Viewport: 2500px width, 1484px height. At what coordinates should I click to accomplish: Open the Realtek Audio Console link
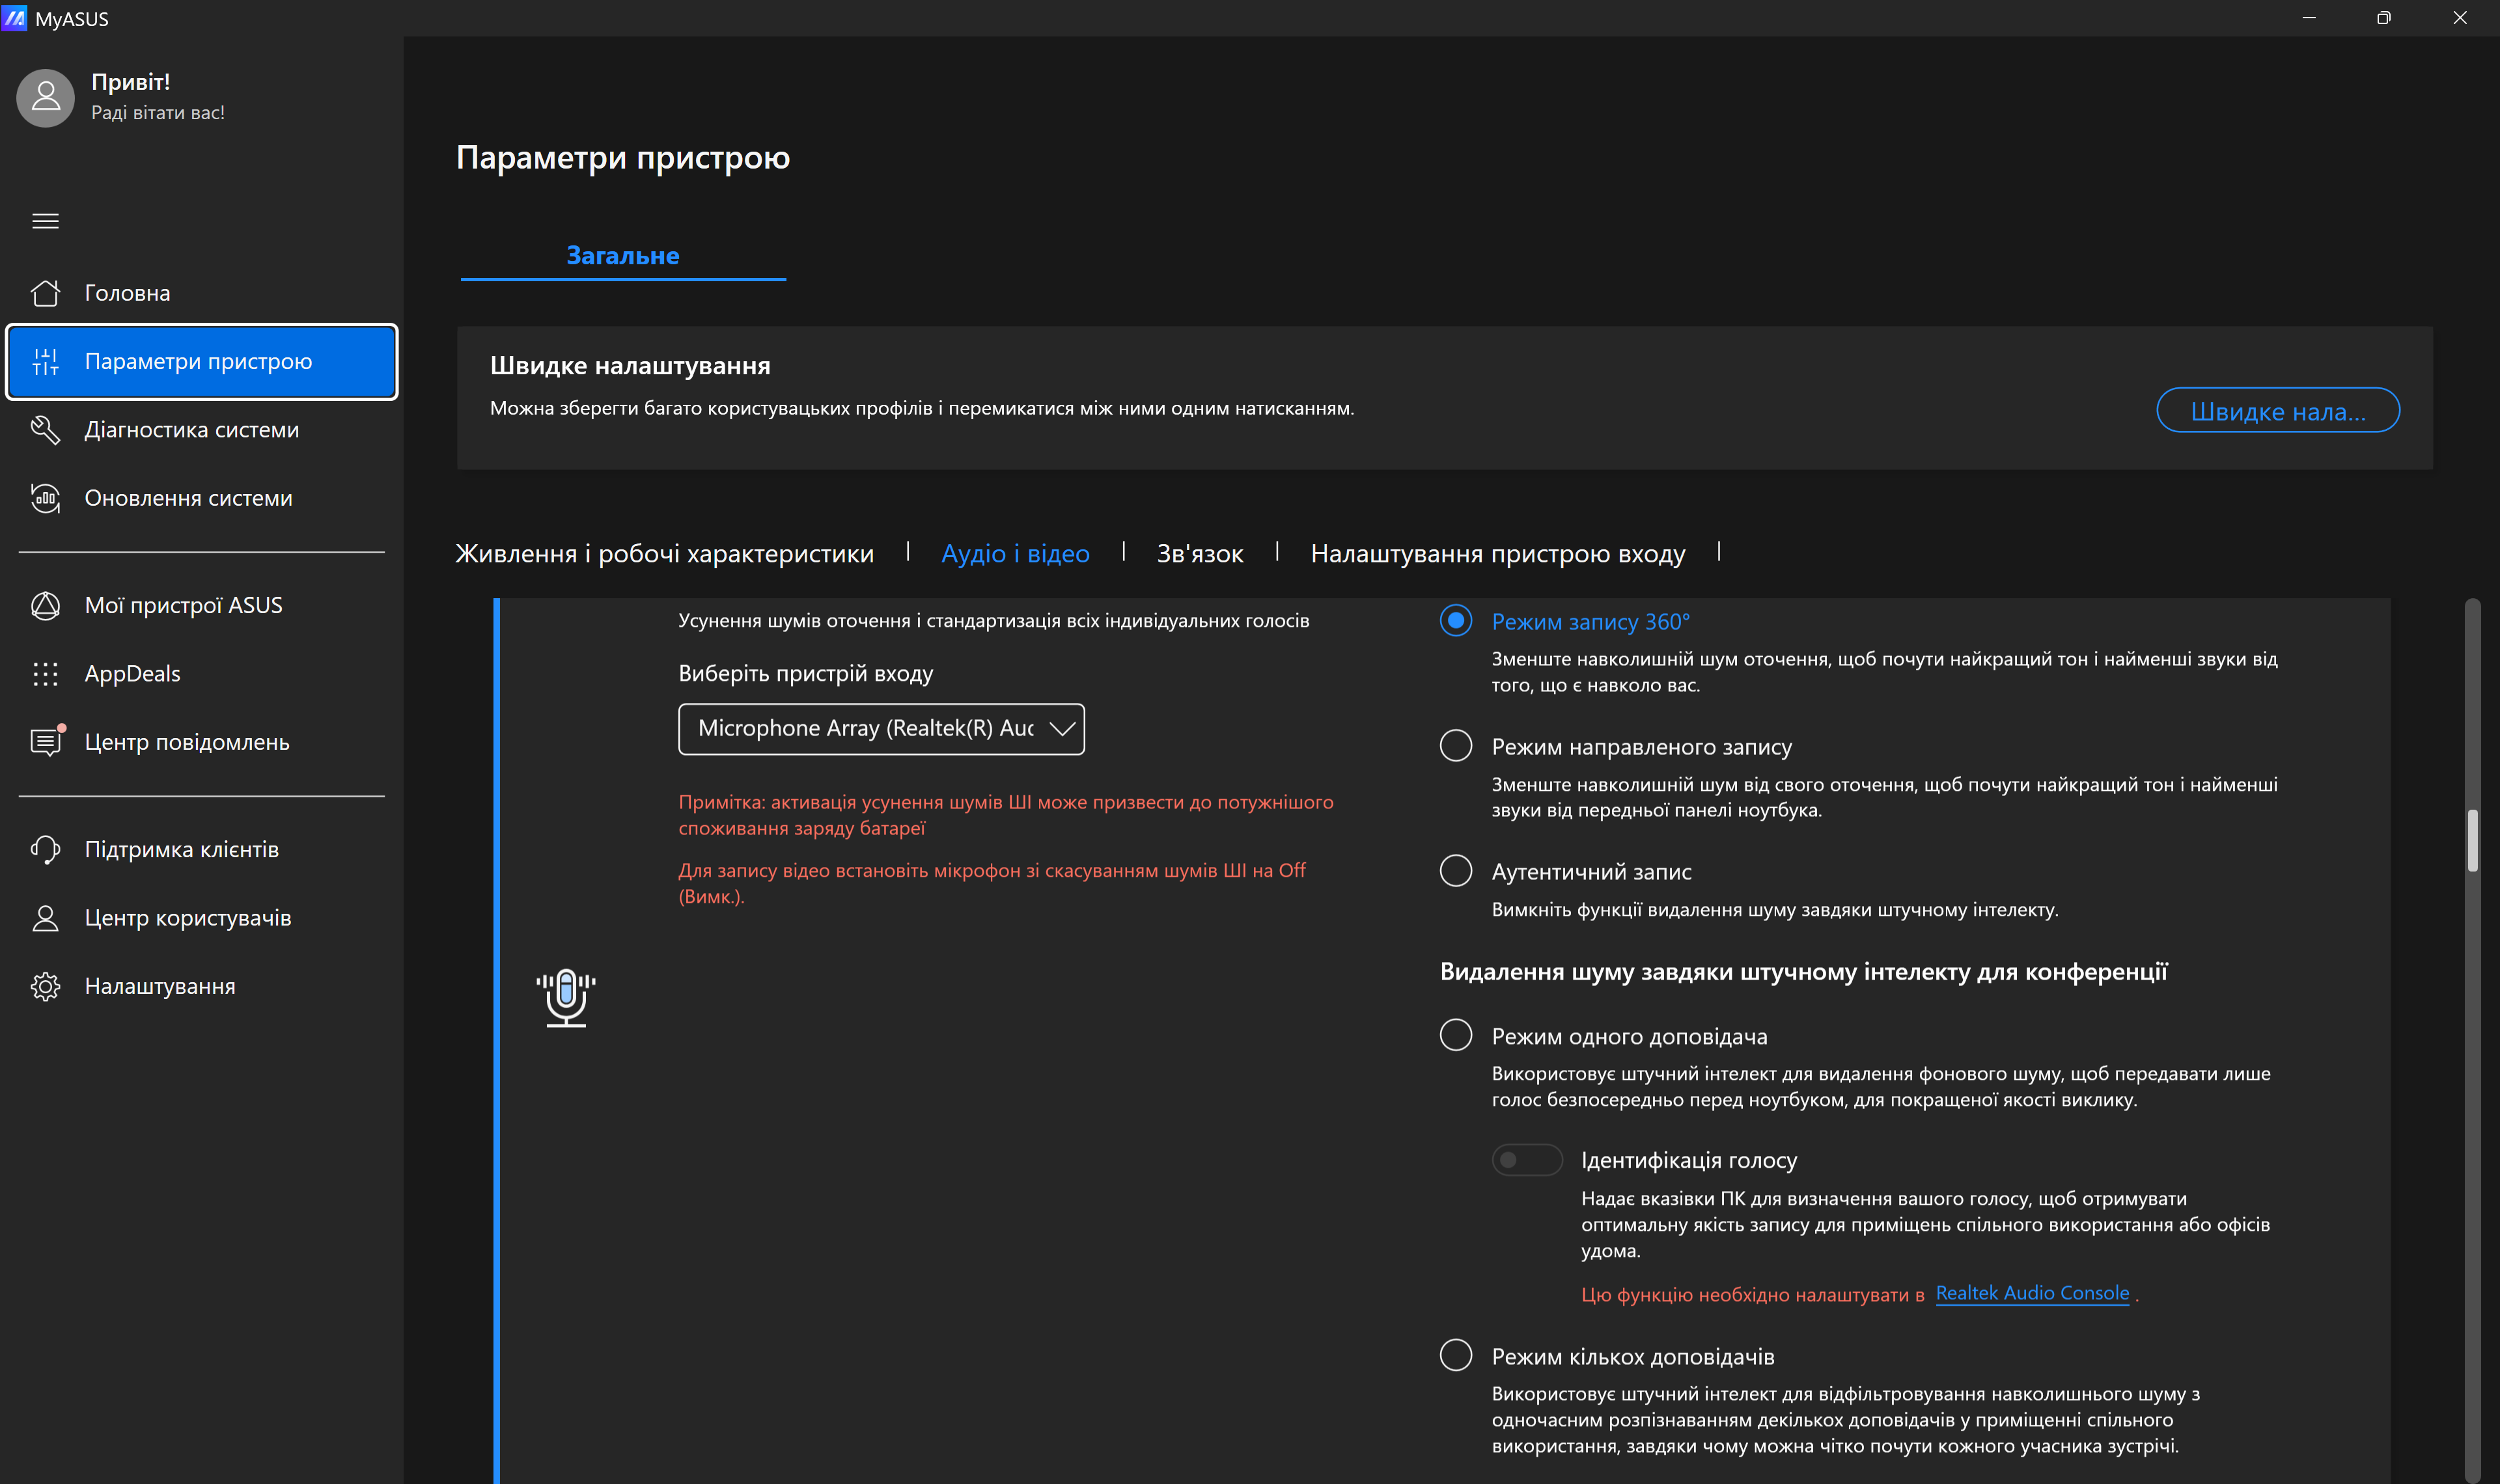(2031, 1293)
